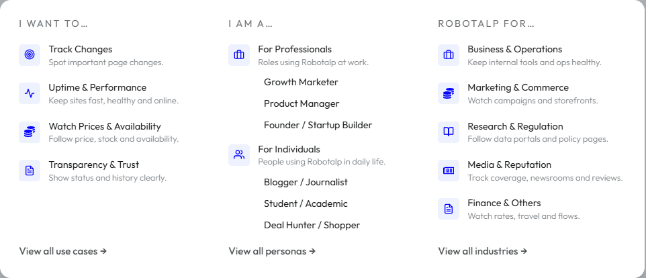Open the Blogger / Journalist persona
Image resolution: width=646 pixels, height=278 pixels.
click(306, 183)
